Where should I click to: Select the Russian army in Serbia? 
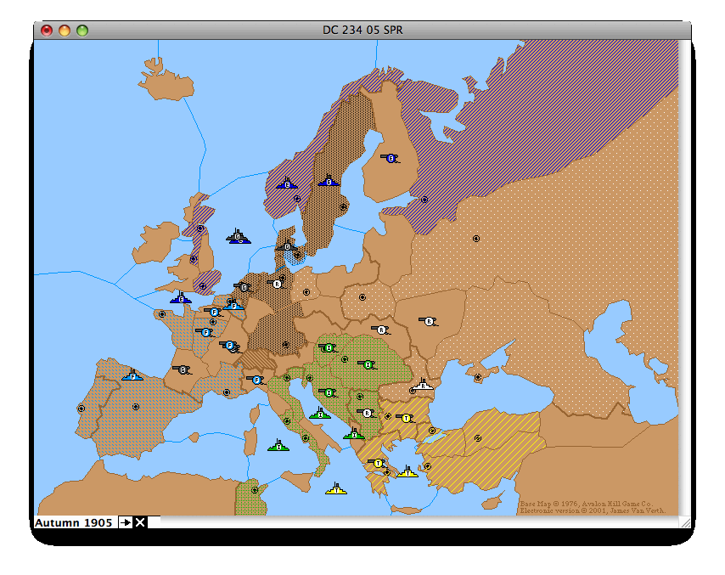(x=367, y=413)
